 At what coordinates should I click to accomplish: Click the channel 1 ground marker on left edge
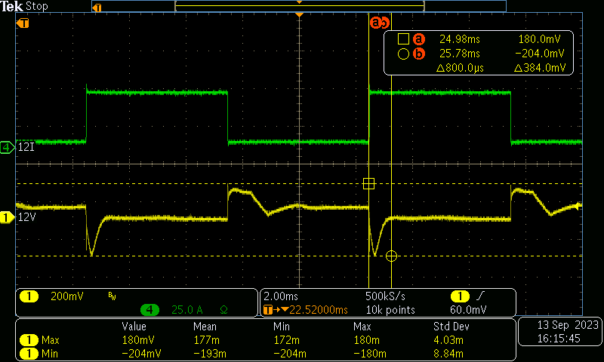[x=8, y=217]
